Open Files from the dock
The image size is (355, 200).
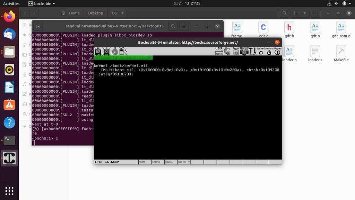(x=9, y=52)
